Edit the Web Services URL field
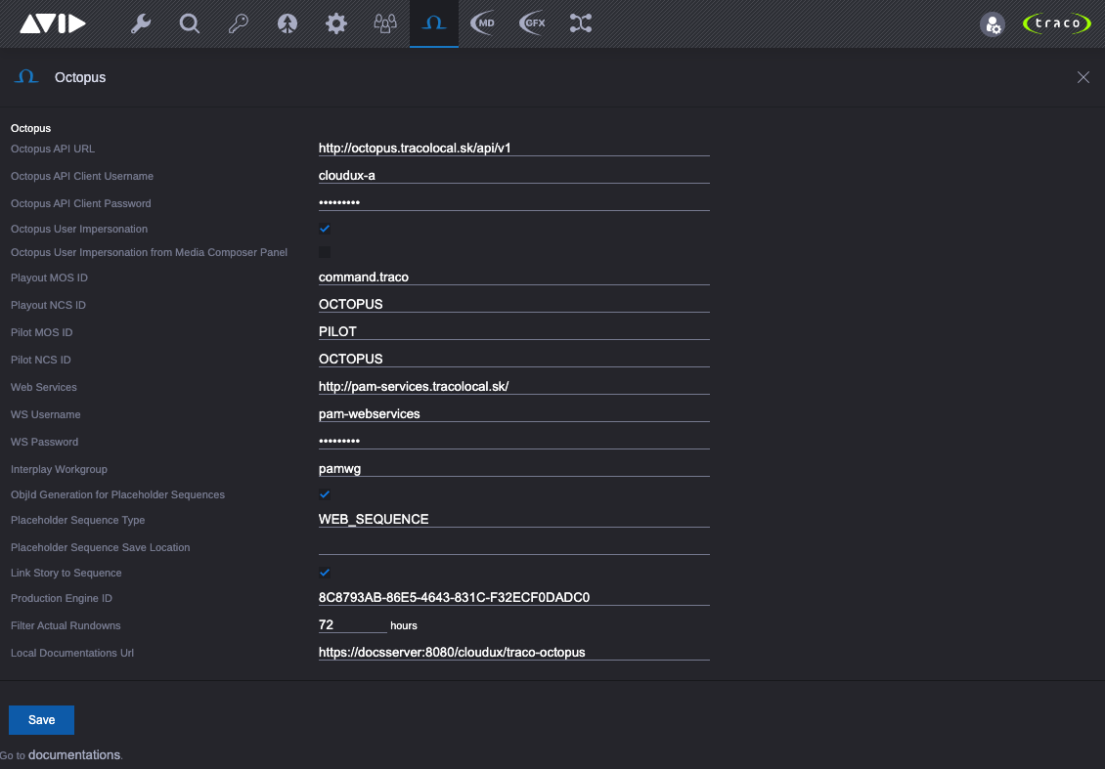Image resolution: width=1105 pixels, height=769 pixels. (x=513, y=387)
